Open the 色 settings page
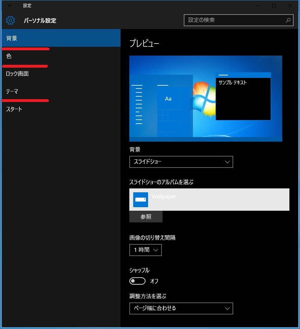This screenshot has height=329, width=300. (61, 56)
